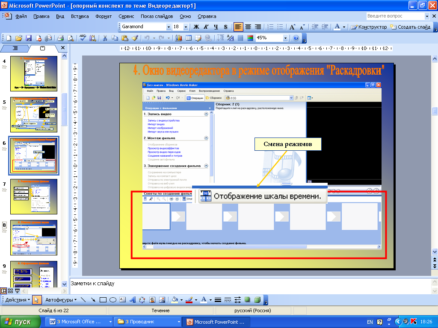
Task: Open the Действия drawing actions menu
Action: (x=18, y=300)
